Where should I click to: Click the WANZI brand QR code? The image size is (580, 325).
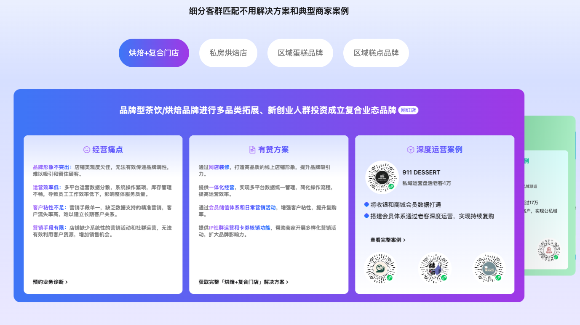click(488, 268)
